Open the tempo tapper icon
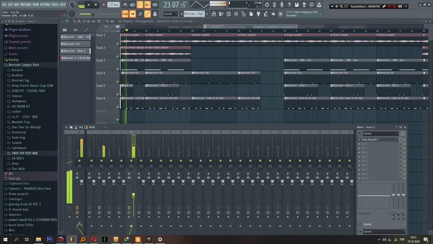Viewport: 433px width, 244px height. [266, 14]
